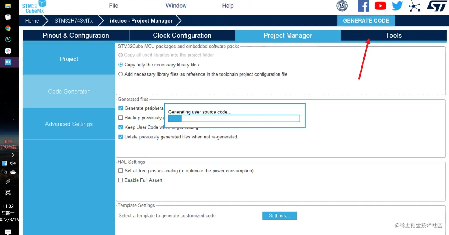Open the ST 10-year anniversary badge icon

pyautogui.click(x=342, y=6)
